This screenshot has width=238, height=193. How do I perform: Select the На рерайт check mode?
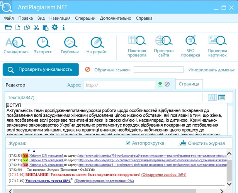[97, 45]
